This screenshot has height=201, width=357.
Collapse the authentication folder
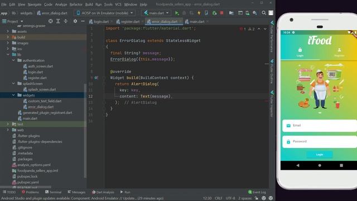click(x=13, y=60)
